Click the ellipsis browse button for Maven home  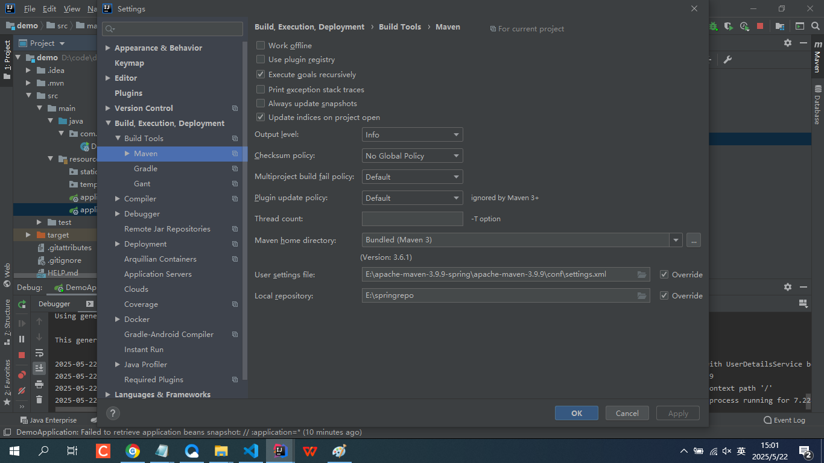pyautogui.click(x=693, y=240)
